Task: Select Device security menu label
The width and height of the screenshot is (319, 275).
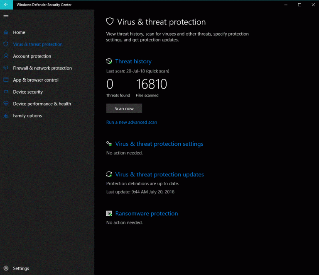Action: pos(28,92)
